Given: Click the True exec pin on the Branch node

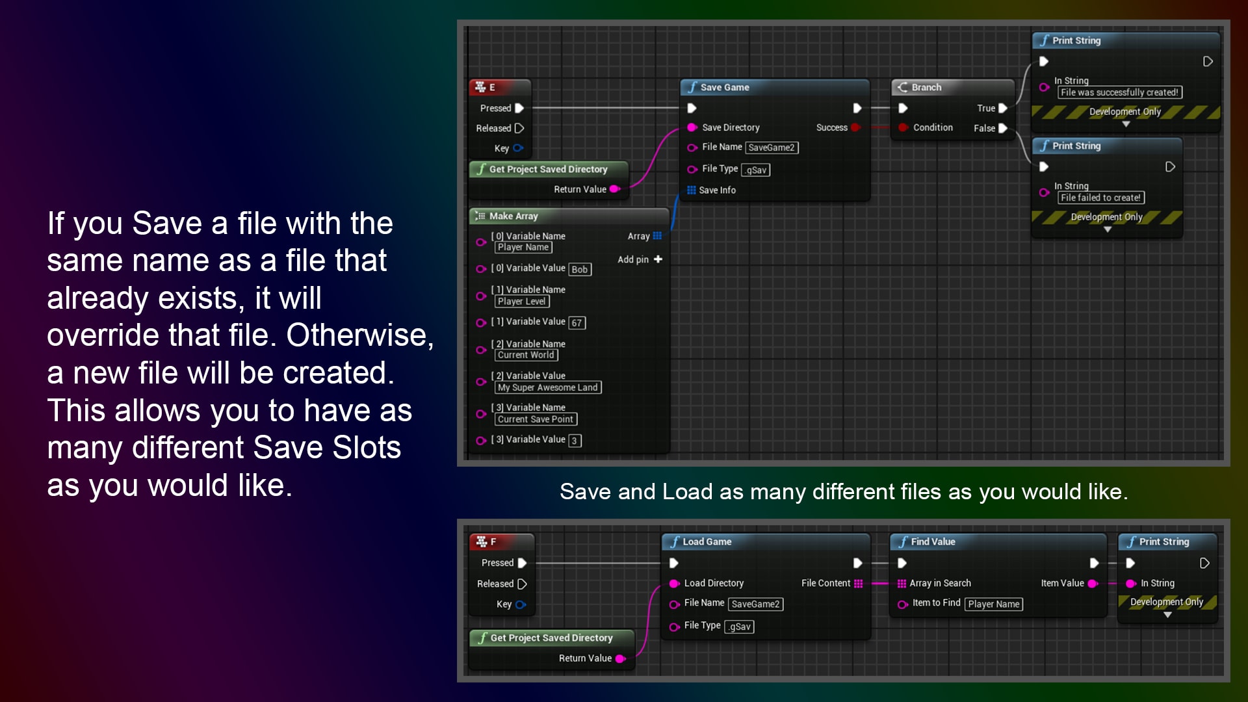Looking at the screenshot, I should (1002, 109).
